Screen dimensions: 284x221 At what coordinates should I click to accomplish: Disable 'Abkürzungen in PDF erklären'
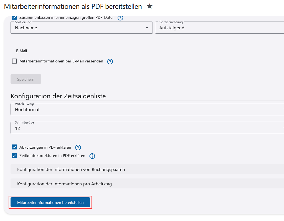(14, 147)
